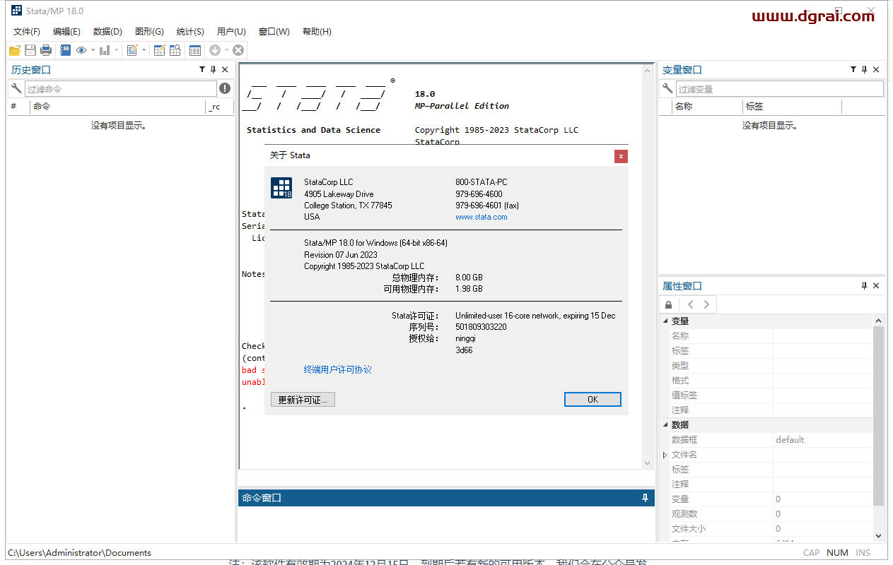Click wrench icon in 历史窗口 filter bar
This screenshot has height=565, width=893.
tap(16, 88)
